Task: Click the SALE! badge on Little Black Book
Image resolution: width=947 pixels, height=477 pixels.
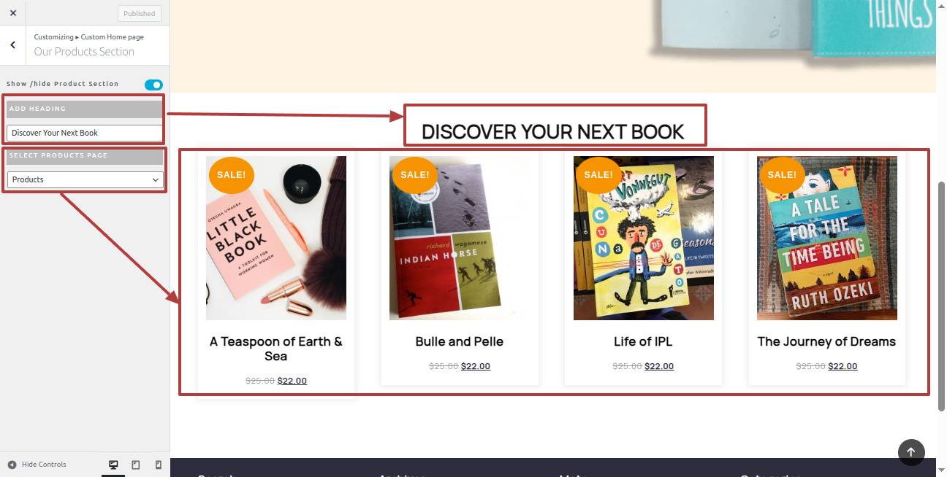Action: (232, 175)
